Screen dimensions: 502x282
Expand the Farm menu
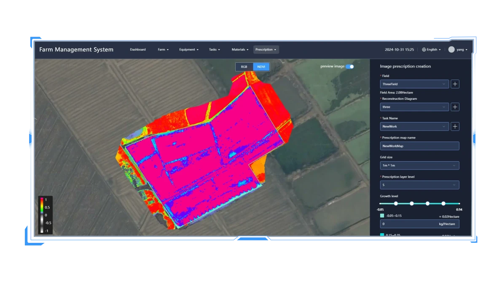163,50
